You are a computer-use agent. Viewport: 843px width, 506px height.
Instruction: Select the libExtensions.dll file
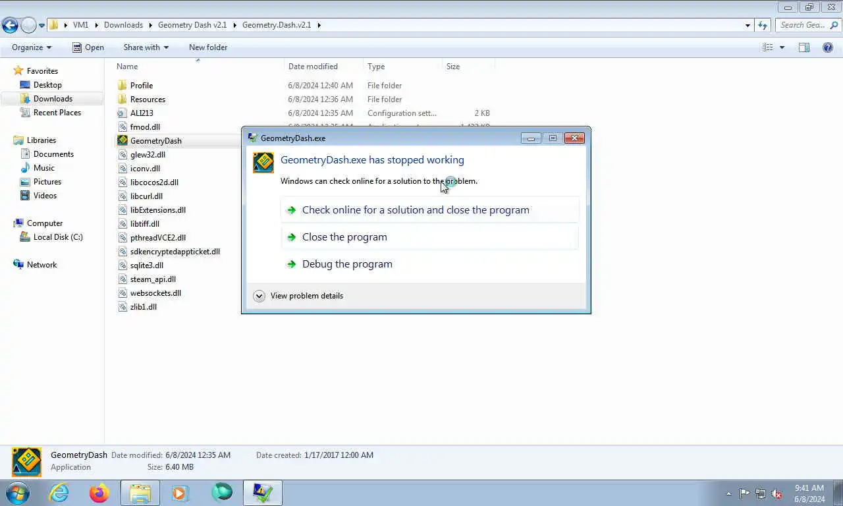point(158,210)
